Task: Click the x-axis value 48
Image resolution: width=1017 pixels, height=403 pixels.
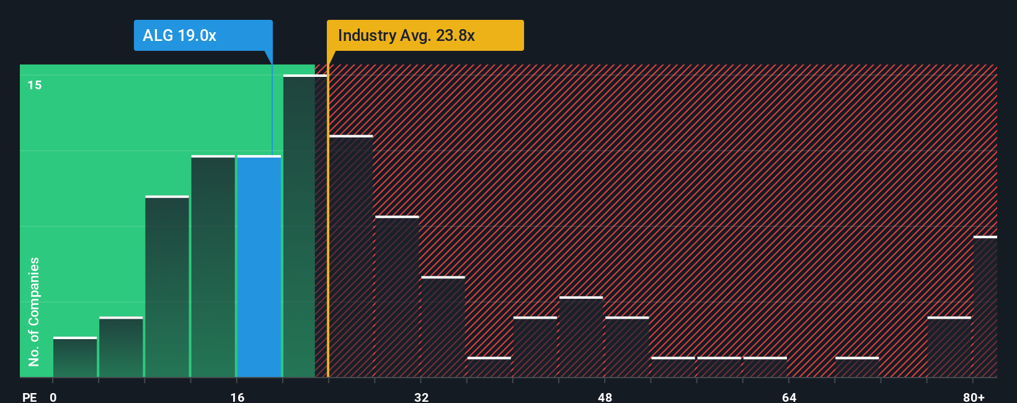Action: (605, 397)
